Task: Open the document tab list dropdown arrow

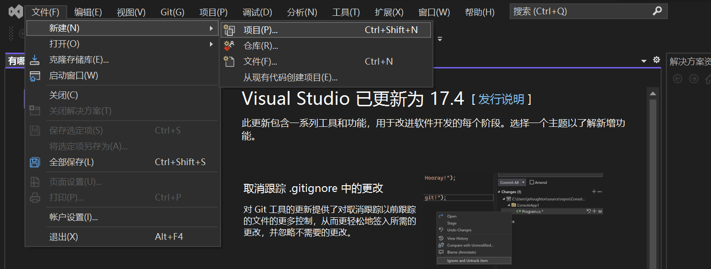Action: point(644,61)
